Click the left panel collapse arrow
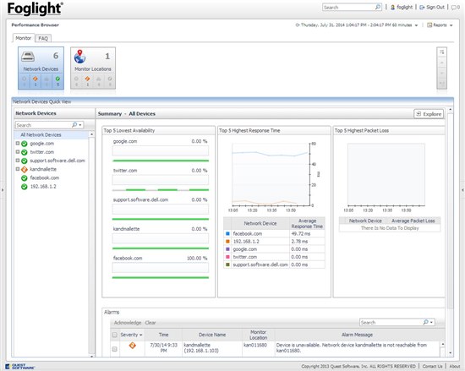This screenshot has height=371, width=465. click(x=3, y=189)
